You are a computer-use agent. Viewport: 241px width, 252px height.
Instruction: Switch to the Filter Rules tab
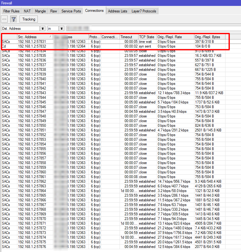[11, 11]
